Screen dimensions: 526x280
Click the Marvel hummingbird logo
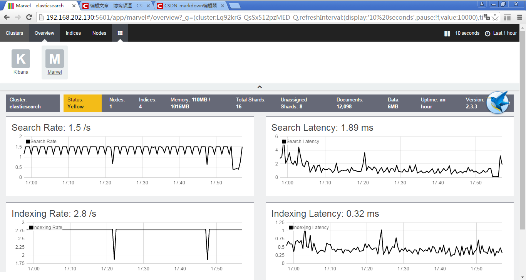click(x=498, y=103)
